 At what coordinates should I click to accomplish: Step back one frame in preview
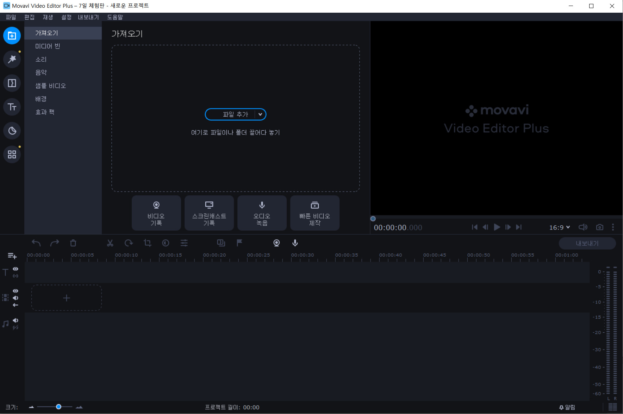pos(485,227)
